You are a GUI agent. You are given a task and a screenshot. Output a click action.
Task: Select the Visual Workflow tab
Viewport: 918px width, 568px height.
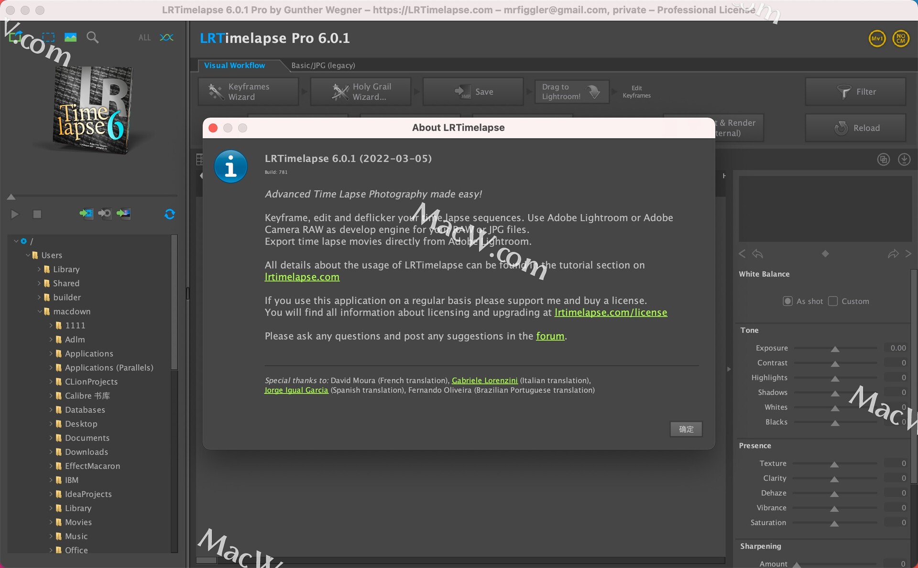coord(235,65)
